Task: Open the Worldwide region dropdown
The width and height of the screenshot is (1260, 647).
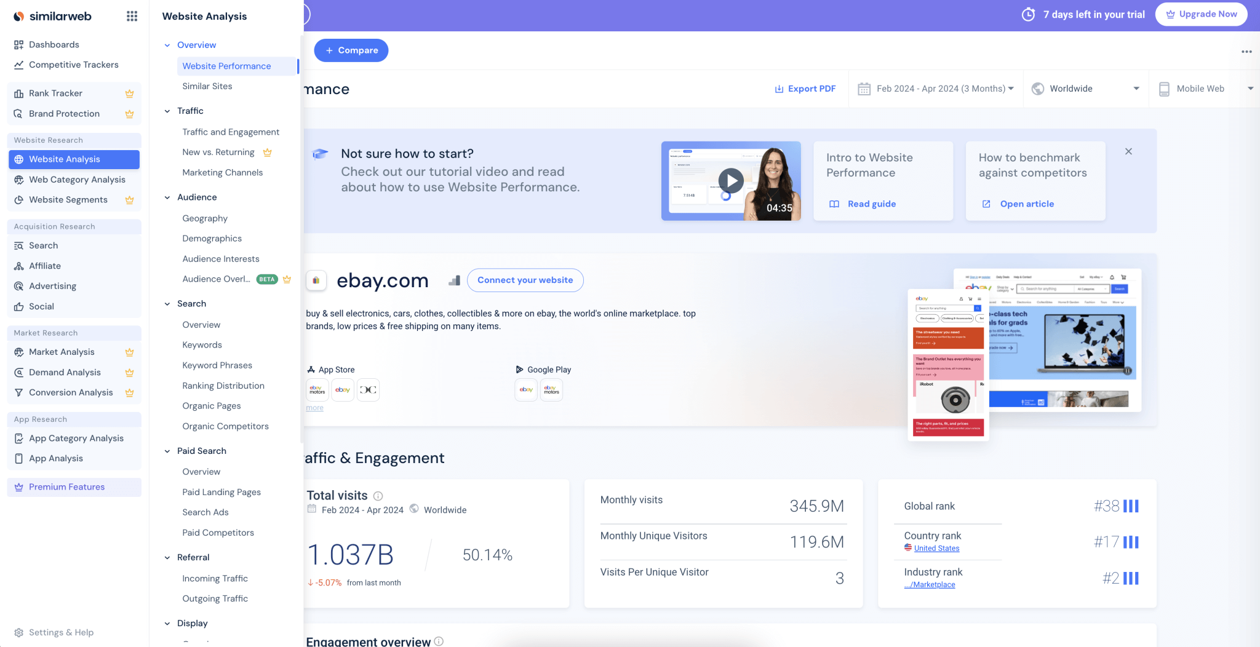Action: click(1086, 88)
